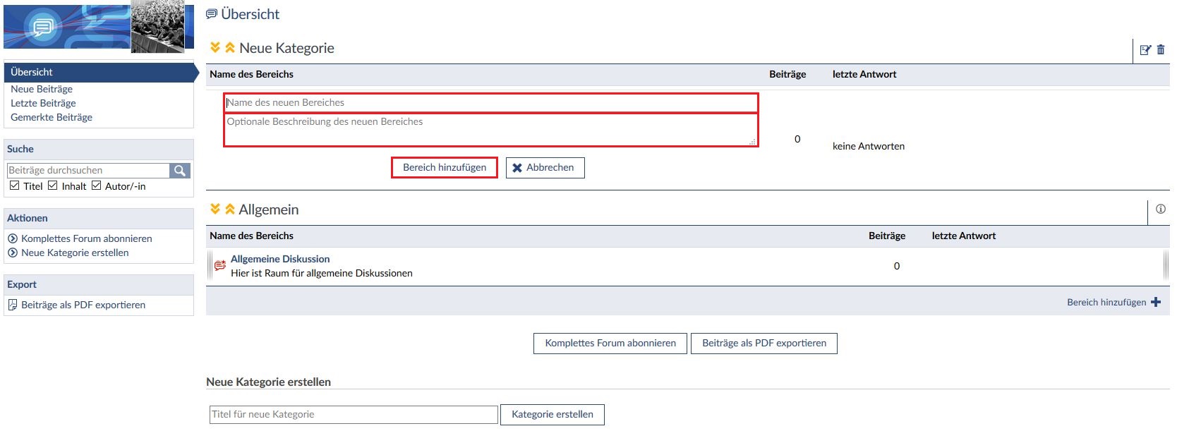Move Neue Kategorie down with the down-arrow icon
The image size is (1177, 431).
(215, 47)
